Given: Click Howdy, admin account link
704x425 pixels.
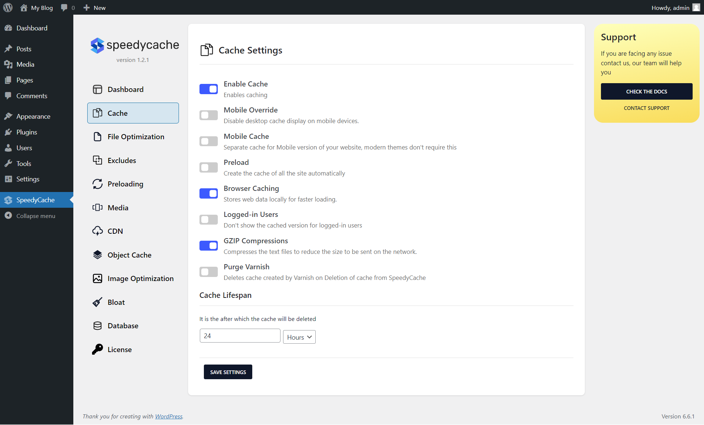Looking at the screenshot, I should click(676, 8).
